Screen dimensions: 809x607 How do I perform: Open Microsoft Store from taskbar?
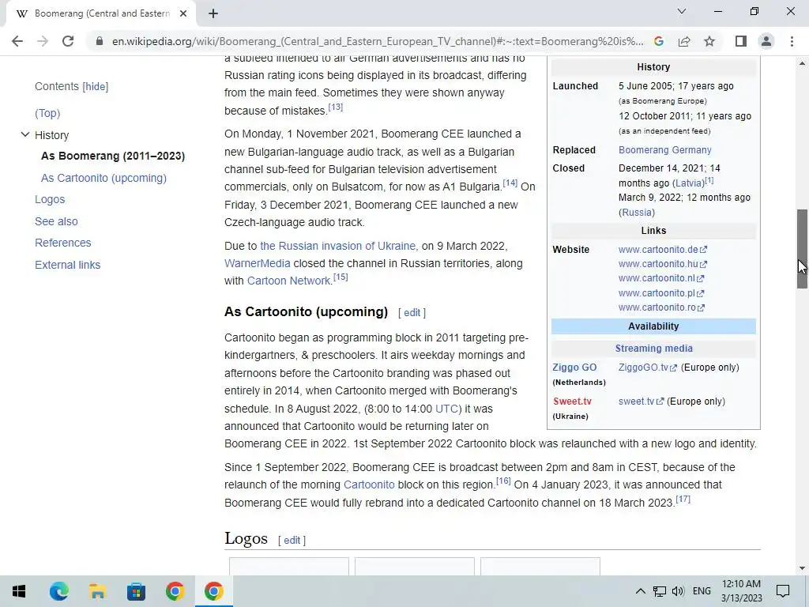[x=136, y=591]
